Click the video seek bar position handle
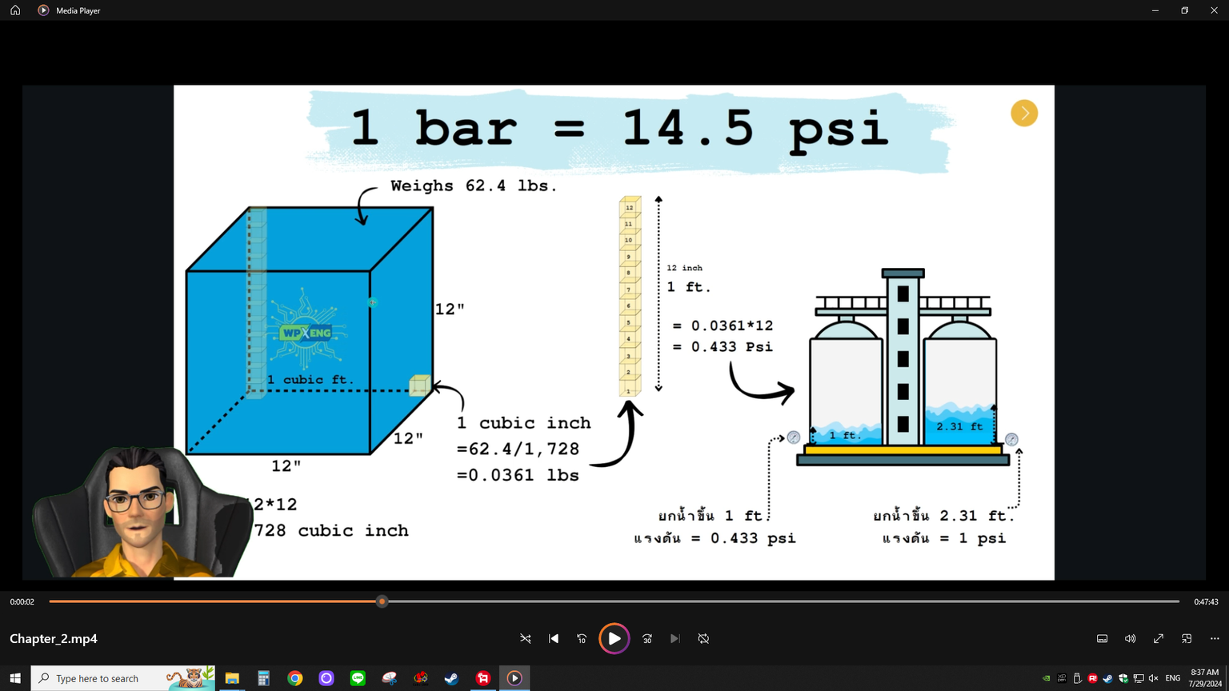The image size is (1229, 691). [382, 601]
